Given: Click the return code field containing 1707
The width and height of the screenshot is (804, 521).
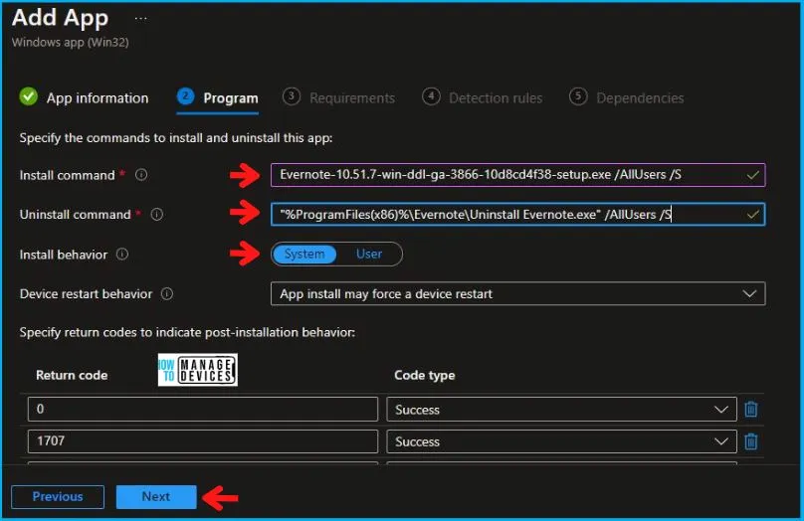Looking at the screenshot, I should (203, 441).
